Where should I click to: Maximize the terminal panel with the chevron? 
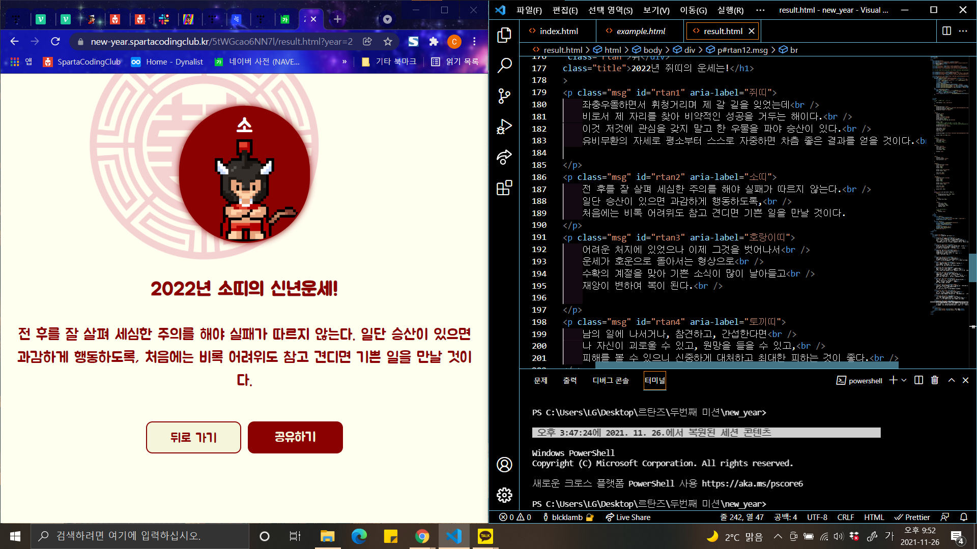pos(951,380)
